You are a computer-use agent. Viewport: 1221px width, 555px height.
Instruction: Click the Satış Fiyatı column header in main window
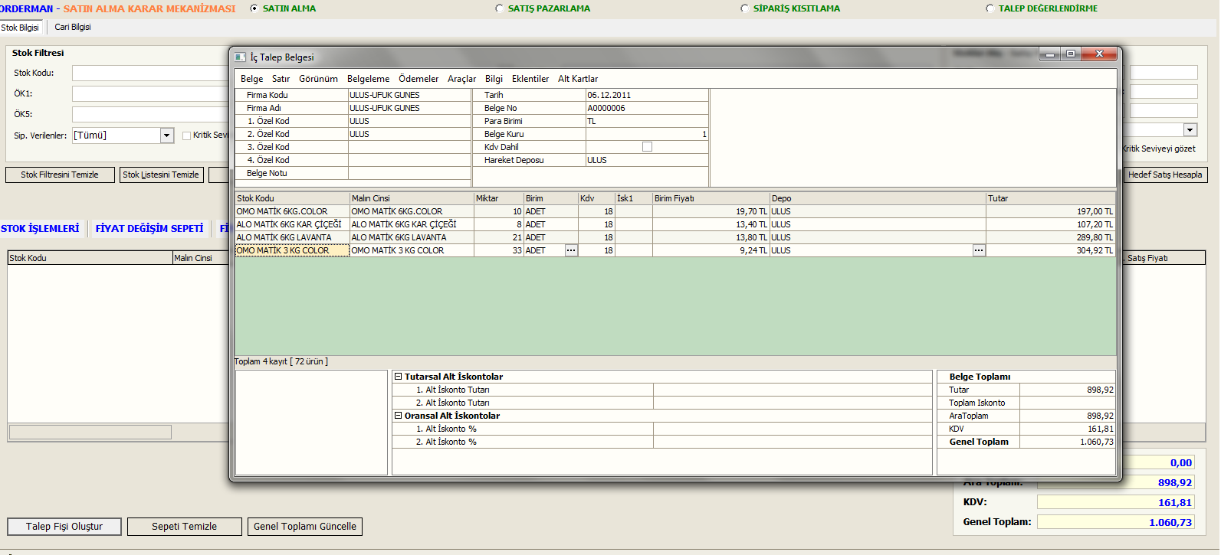pos(1164,258)
